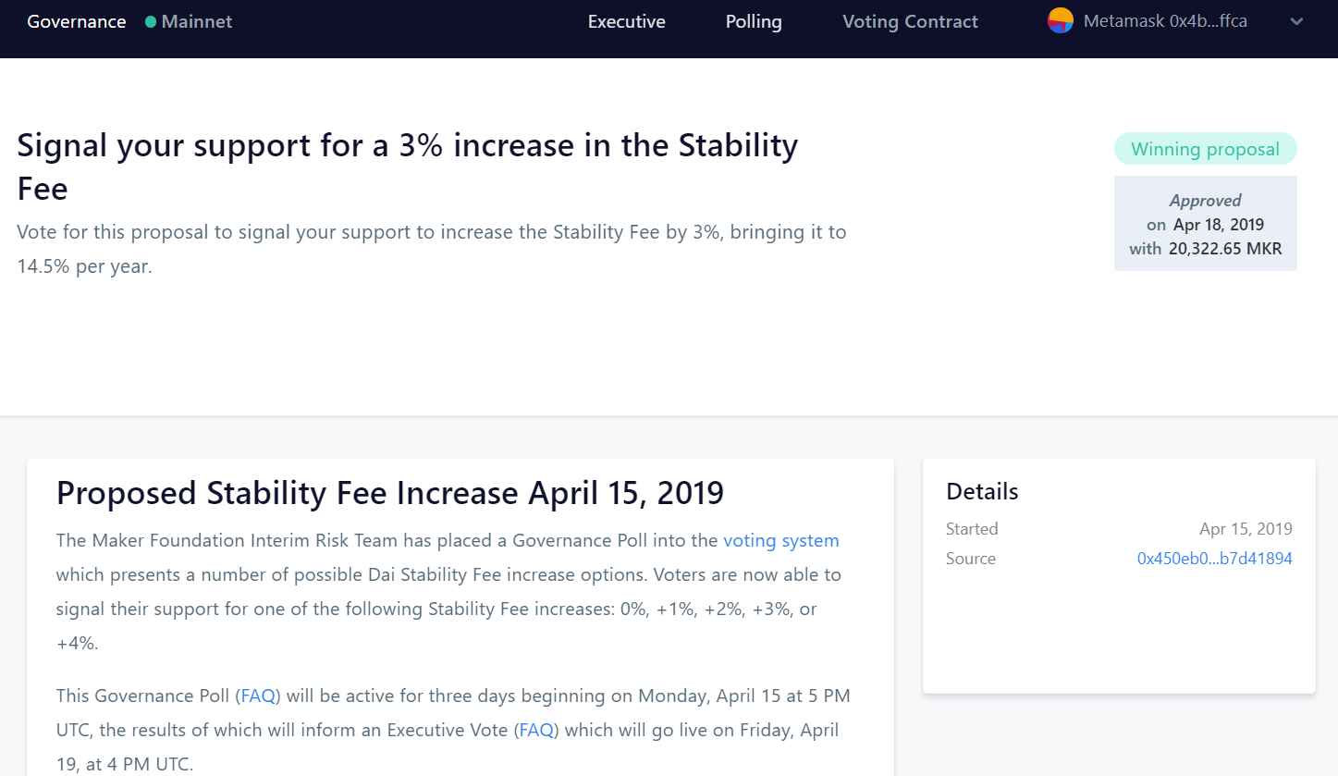Open the voting system link
1338x776 pixels.
781,540
